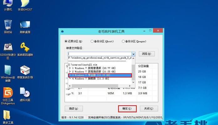This screenshot has height=125, width=218.
Task: Click the Y: drive icon in partition list
Action: pos(68,94)
